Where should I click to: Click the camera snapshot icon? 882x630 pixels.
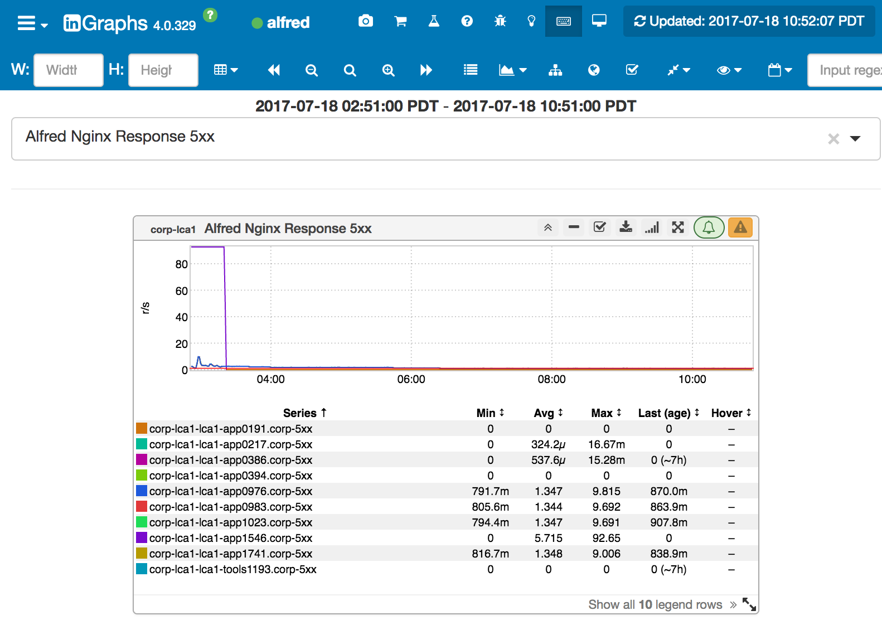[366, 21]
